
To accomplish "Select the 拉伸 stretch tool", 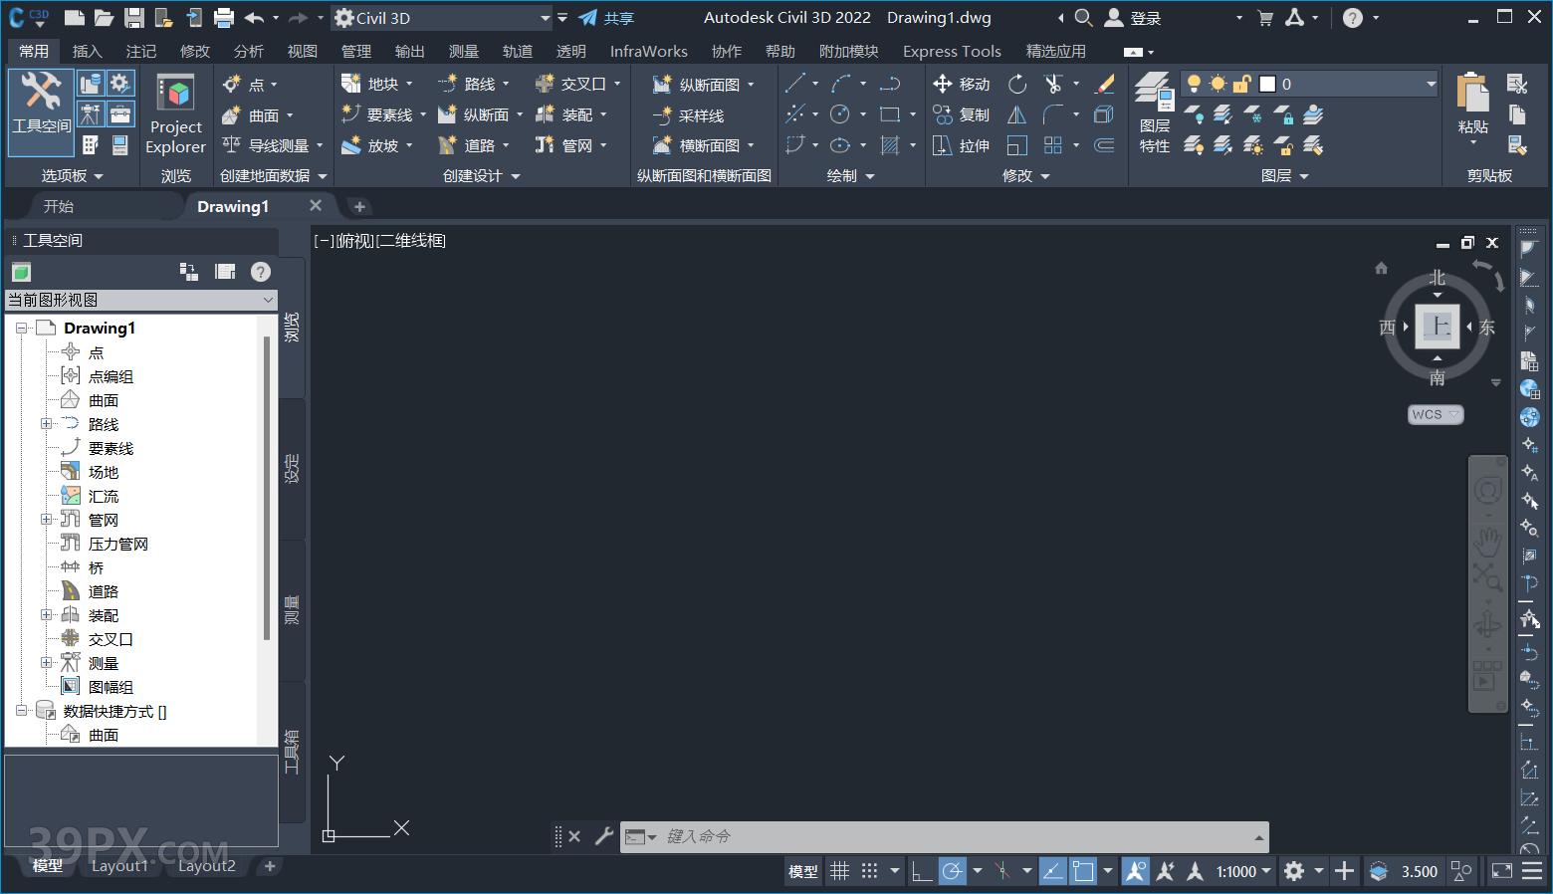I will click(x=962, y=145).
